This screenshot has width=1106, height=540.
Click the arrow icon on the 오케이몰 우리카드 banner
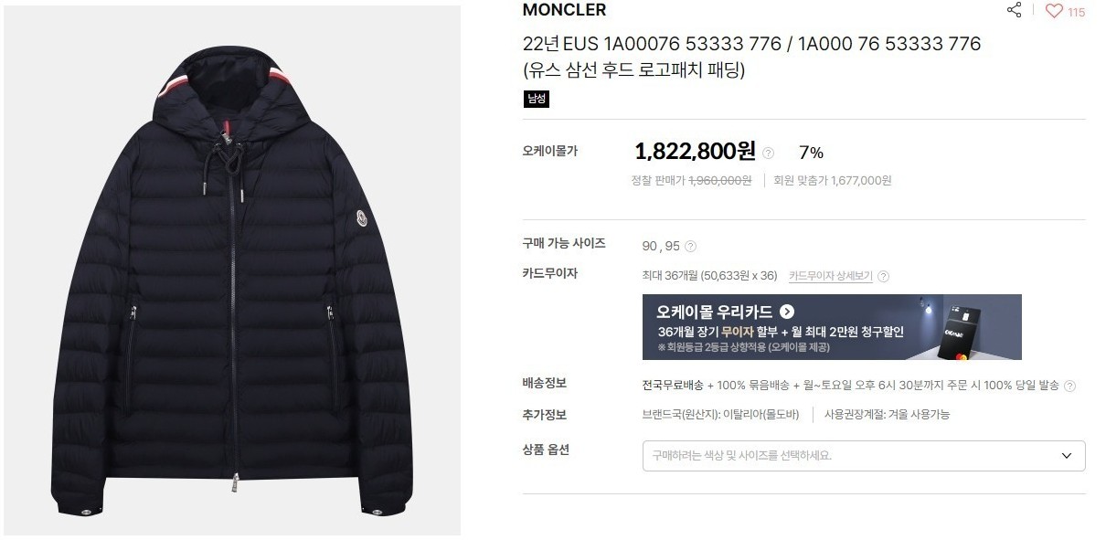pos(787,311)
